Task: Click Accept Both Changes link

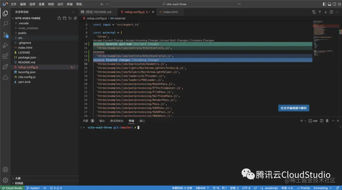Action: coord(174,40)
